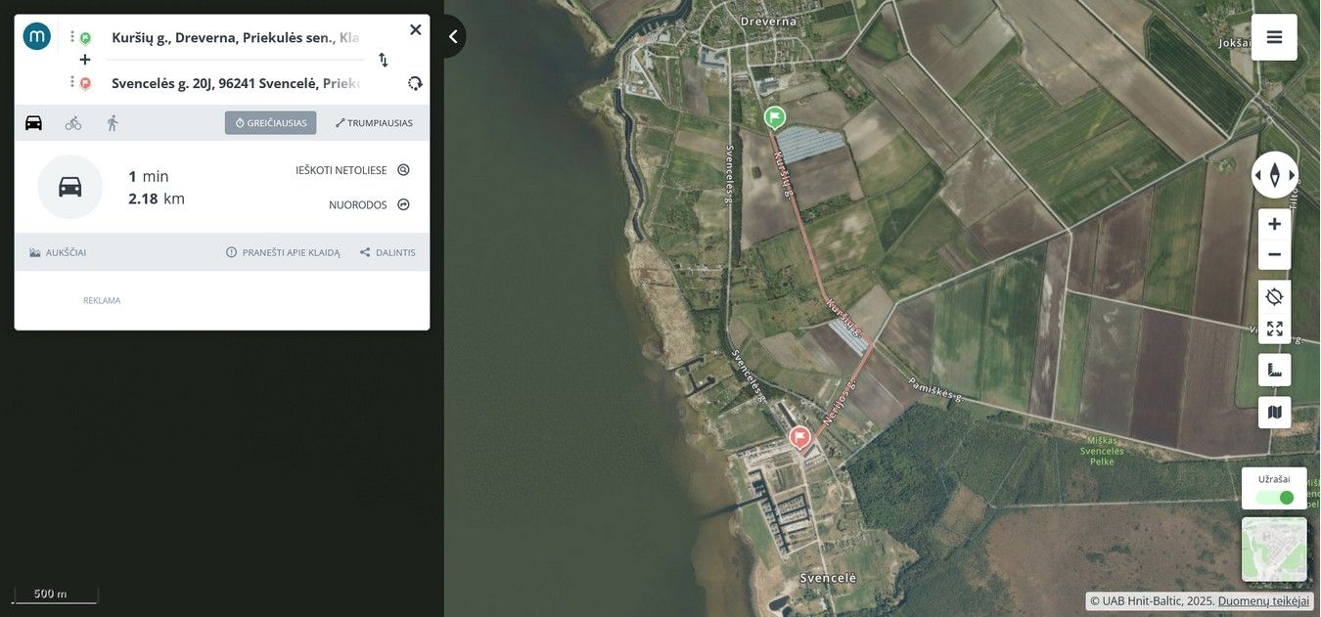Open Duomenų teikėjai link

point(1263,601)
